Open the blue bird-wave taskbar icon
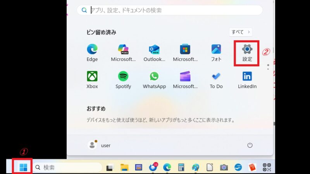The height and width of the screenshot is (174, 310). pyautogui.click(x=238, y=167)
